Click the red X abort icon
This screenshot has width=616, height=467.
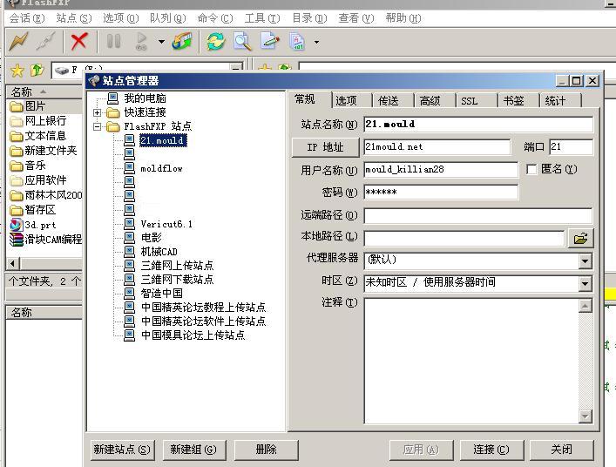point(79,41)
